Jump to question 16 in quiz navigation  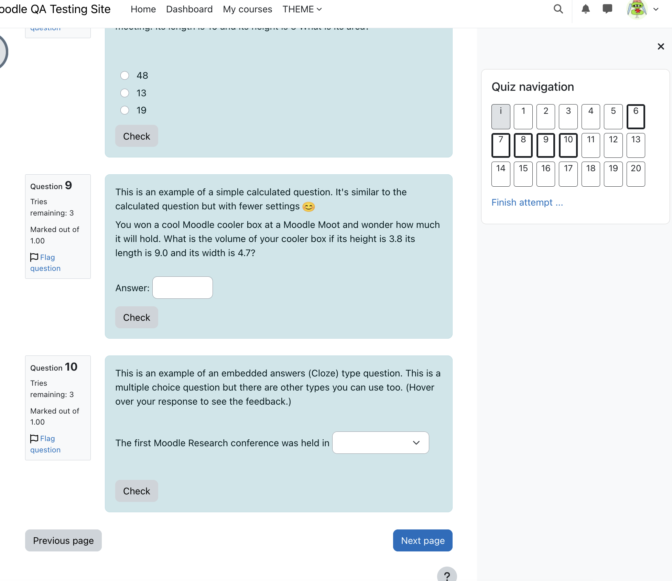546,174
